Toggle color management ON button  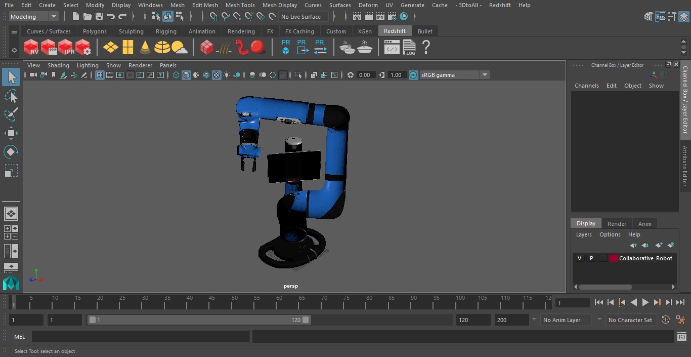pyautogui.click(x=413, y=75)
